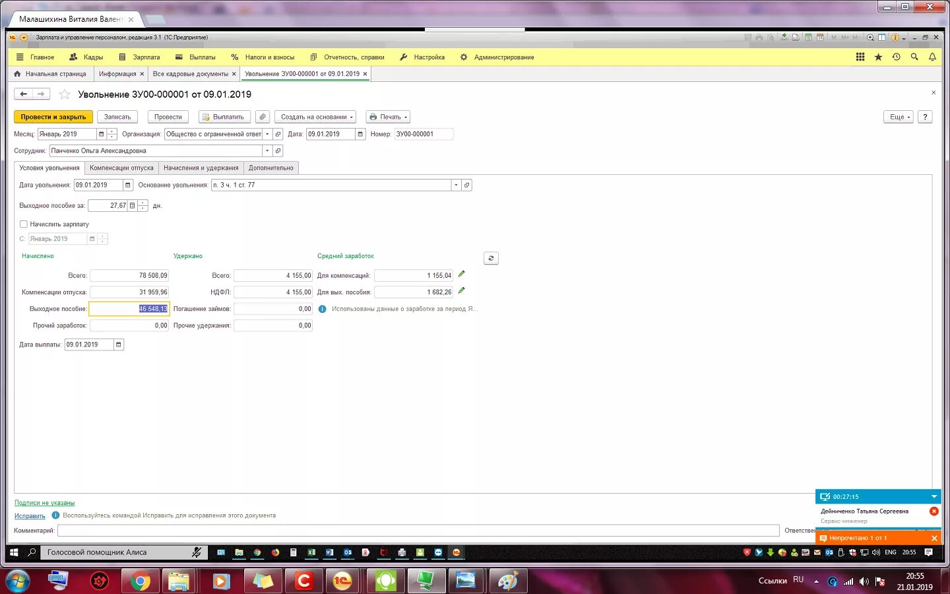The height and width of the screenshot is (594, 950).
Task: Click the Комментарий input field
Action: [418, 531]
